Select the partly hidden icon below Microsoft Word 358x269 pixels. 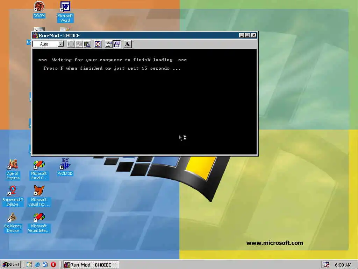click(x=65, y=29)
